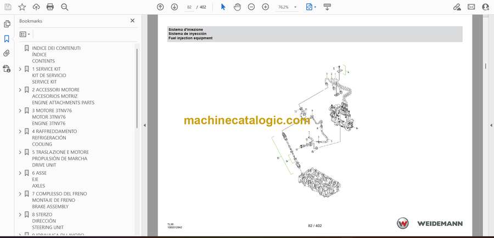
Task: Print the document using the printer icon
Action: [x=50, y=7]
